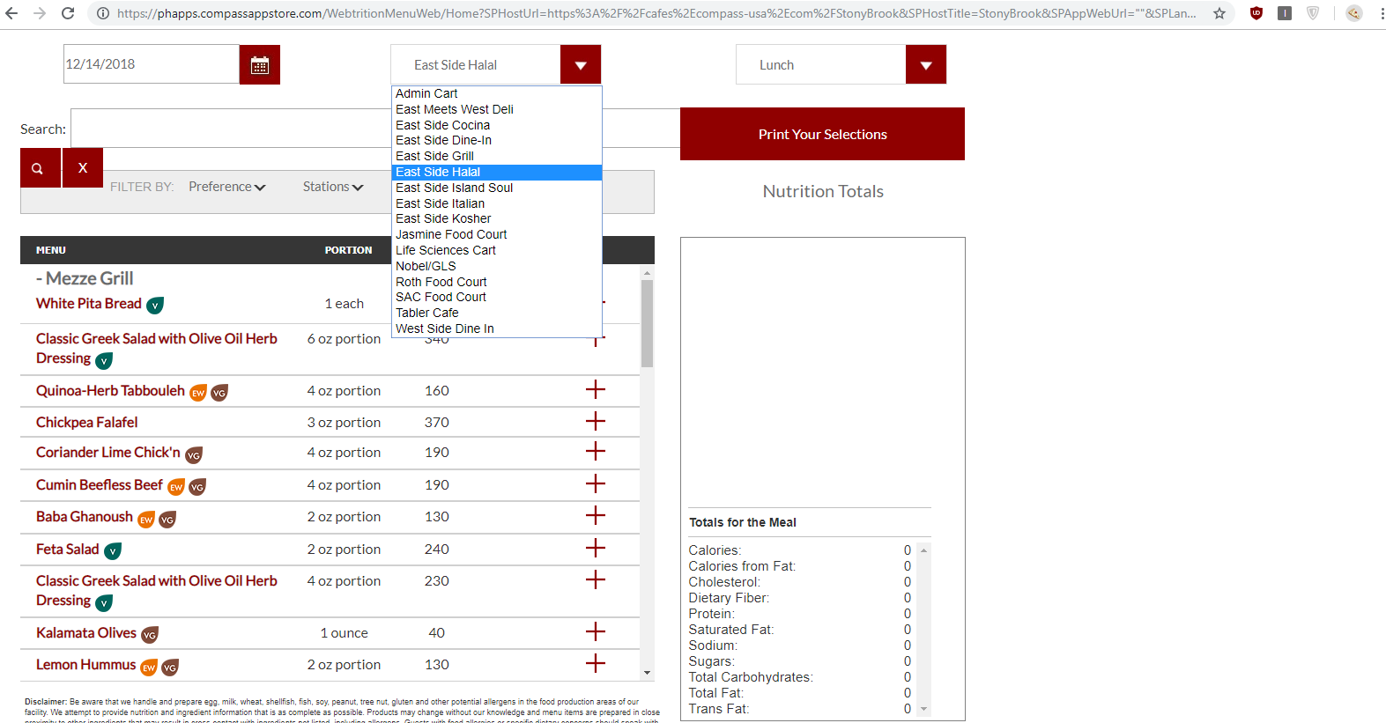This screenshot has width=1386, height=723.
Task: Go back with browser back arrow
Action: tap(12, 13)
